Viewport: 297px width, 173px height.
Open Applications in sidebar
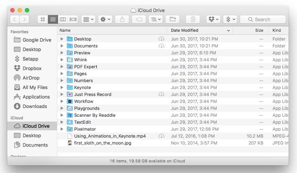coord(32,97)
